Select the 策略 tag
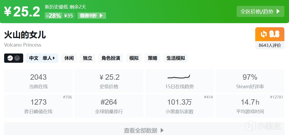 point(152,58)
